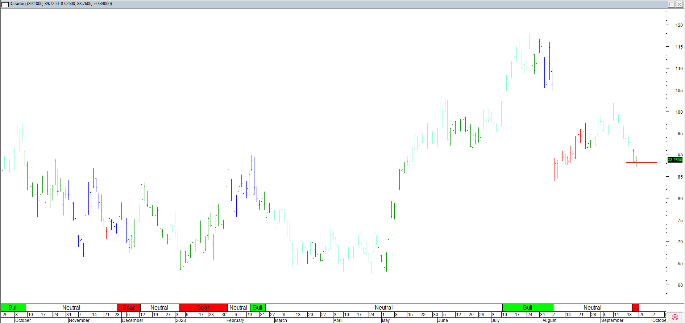The image size is (685, 323).
Task: Open the chart window system menu icon
Action: tap(5, 4)
